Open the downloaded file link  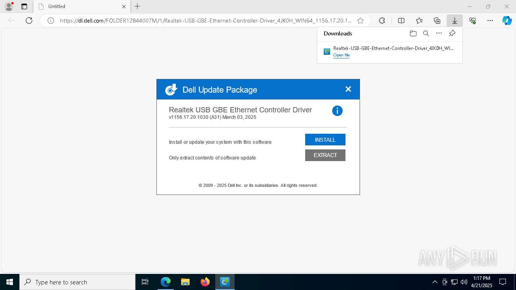341,55
